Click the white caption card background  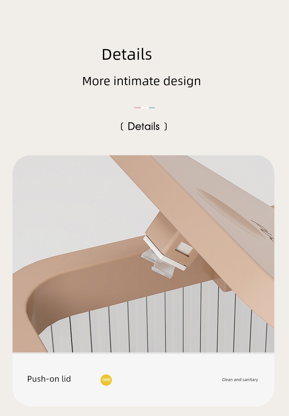click(x=143, y=379)
